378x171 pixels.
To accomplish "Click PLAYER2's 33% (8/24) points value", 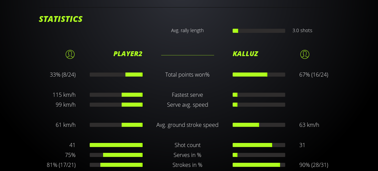I will pyautogui.click(x=63, y=75).
